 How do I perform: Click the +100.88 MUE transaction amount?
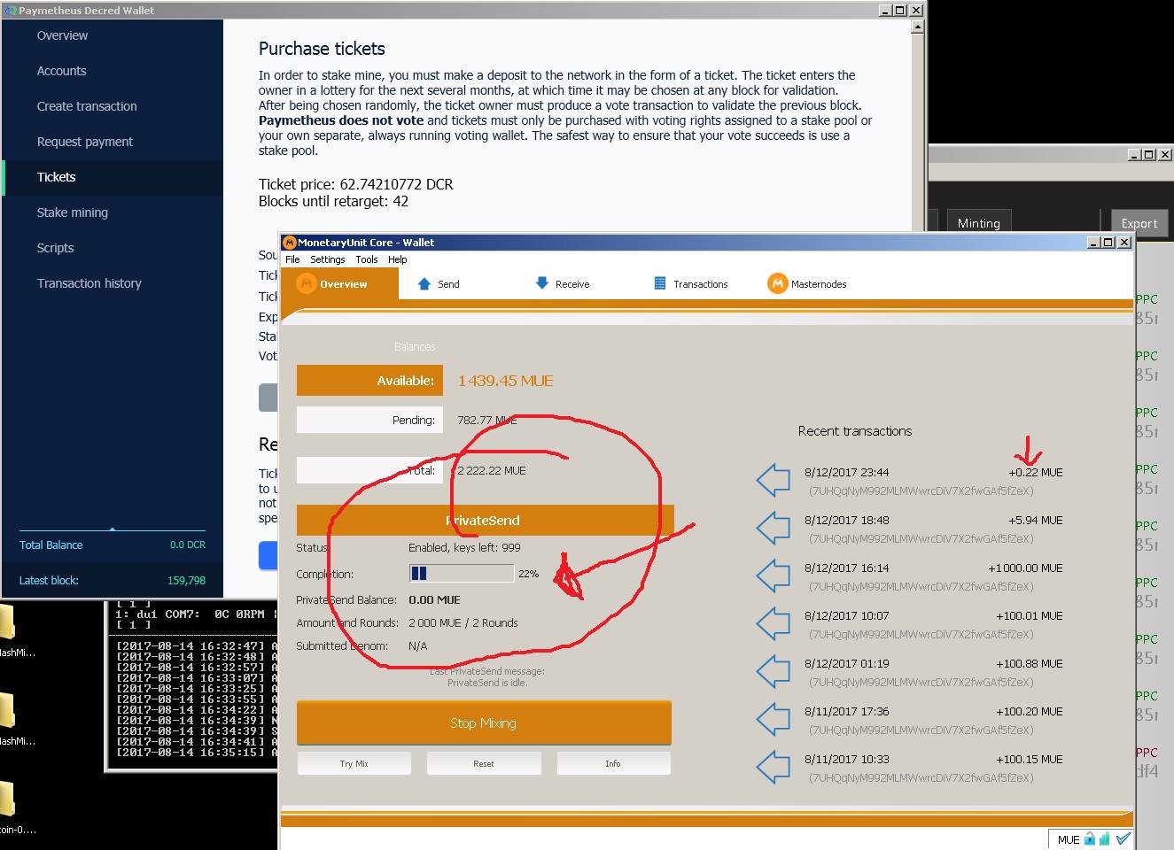point(1030,664)
